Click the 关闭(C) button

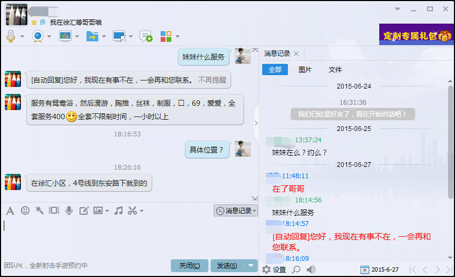(x=190, y=266)
